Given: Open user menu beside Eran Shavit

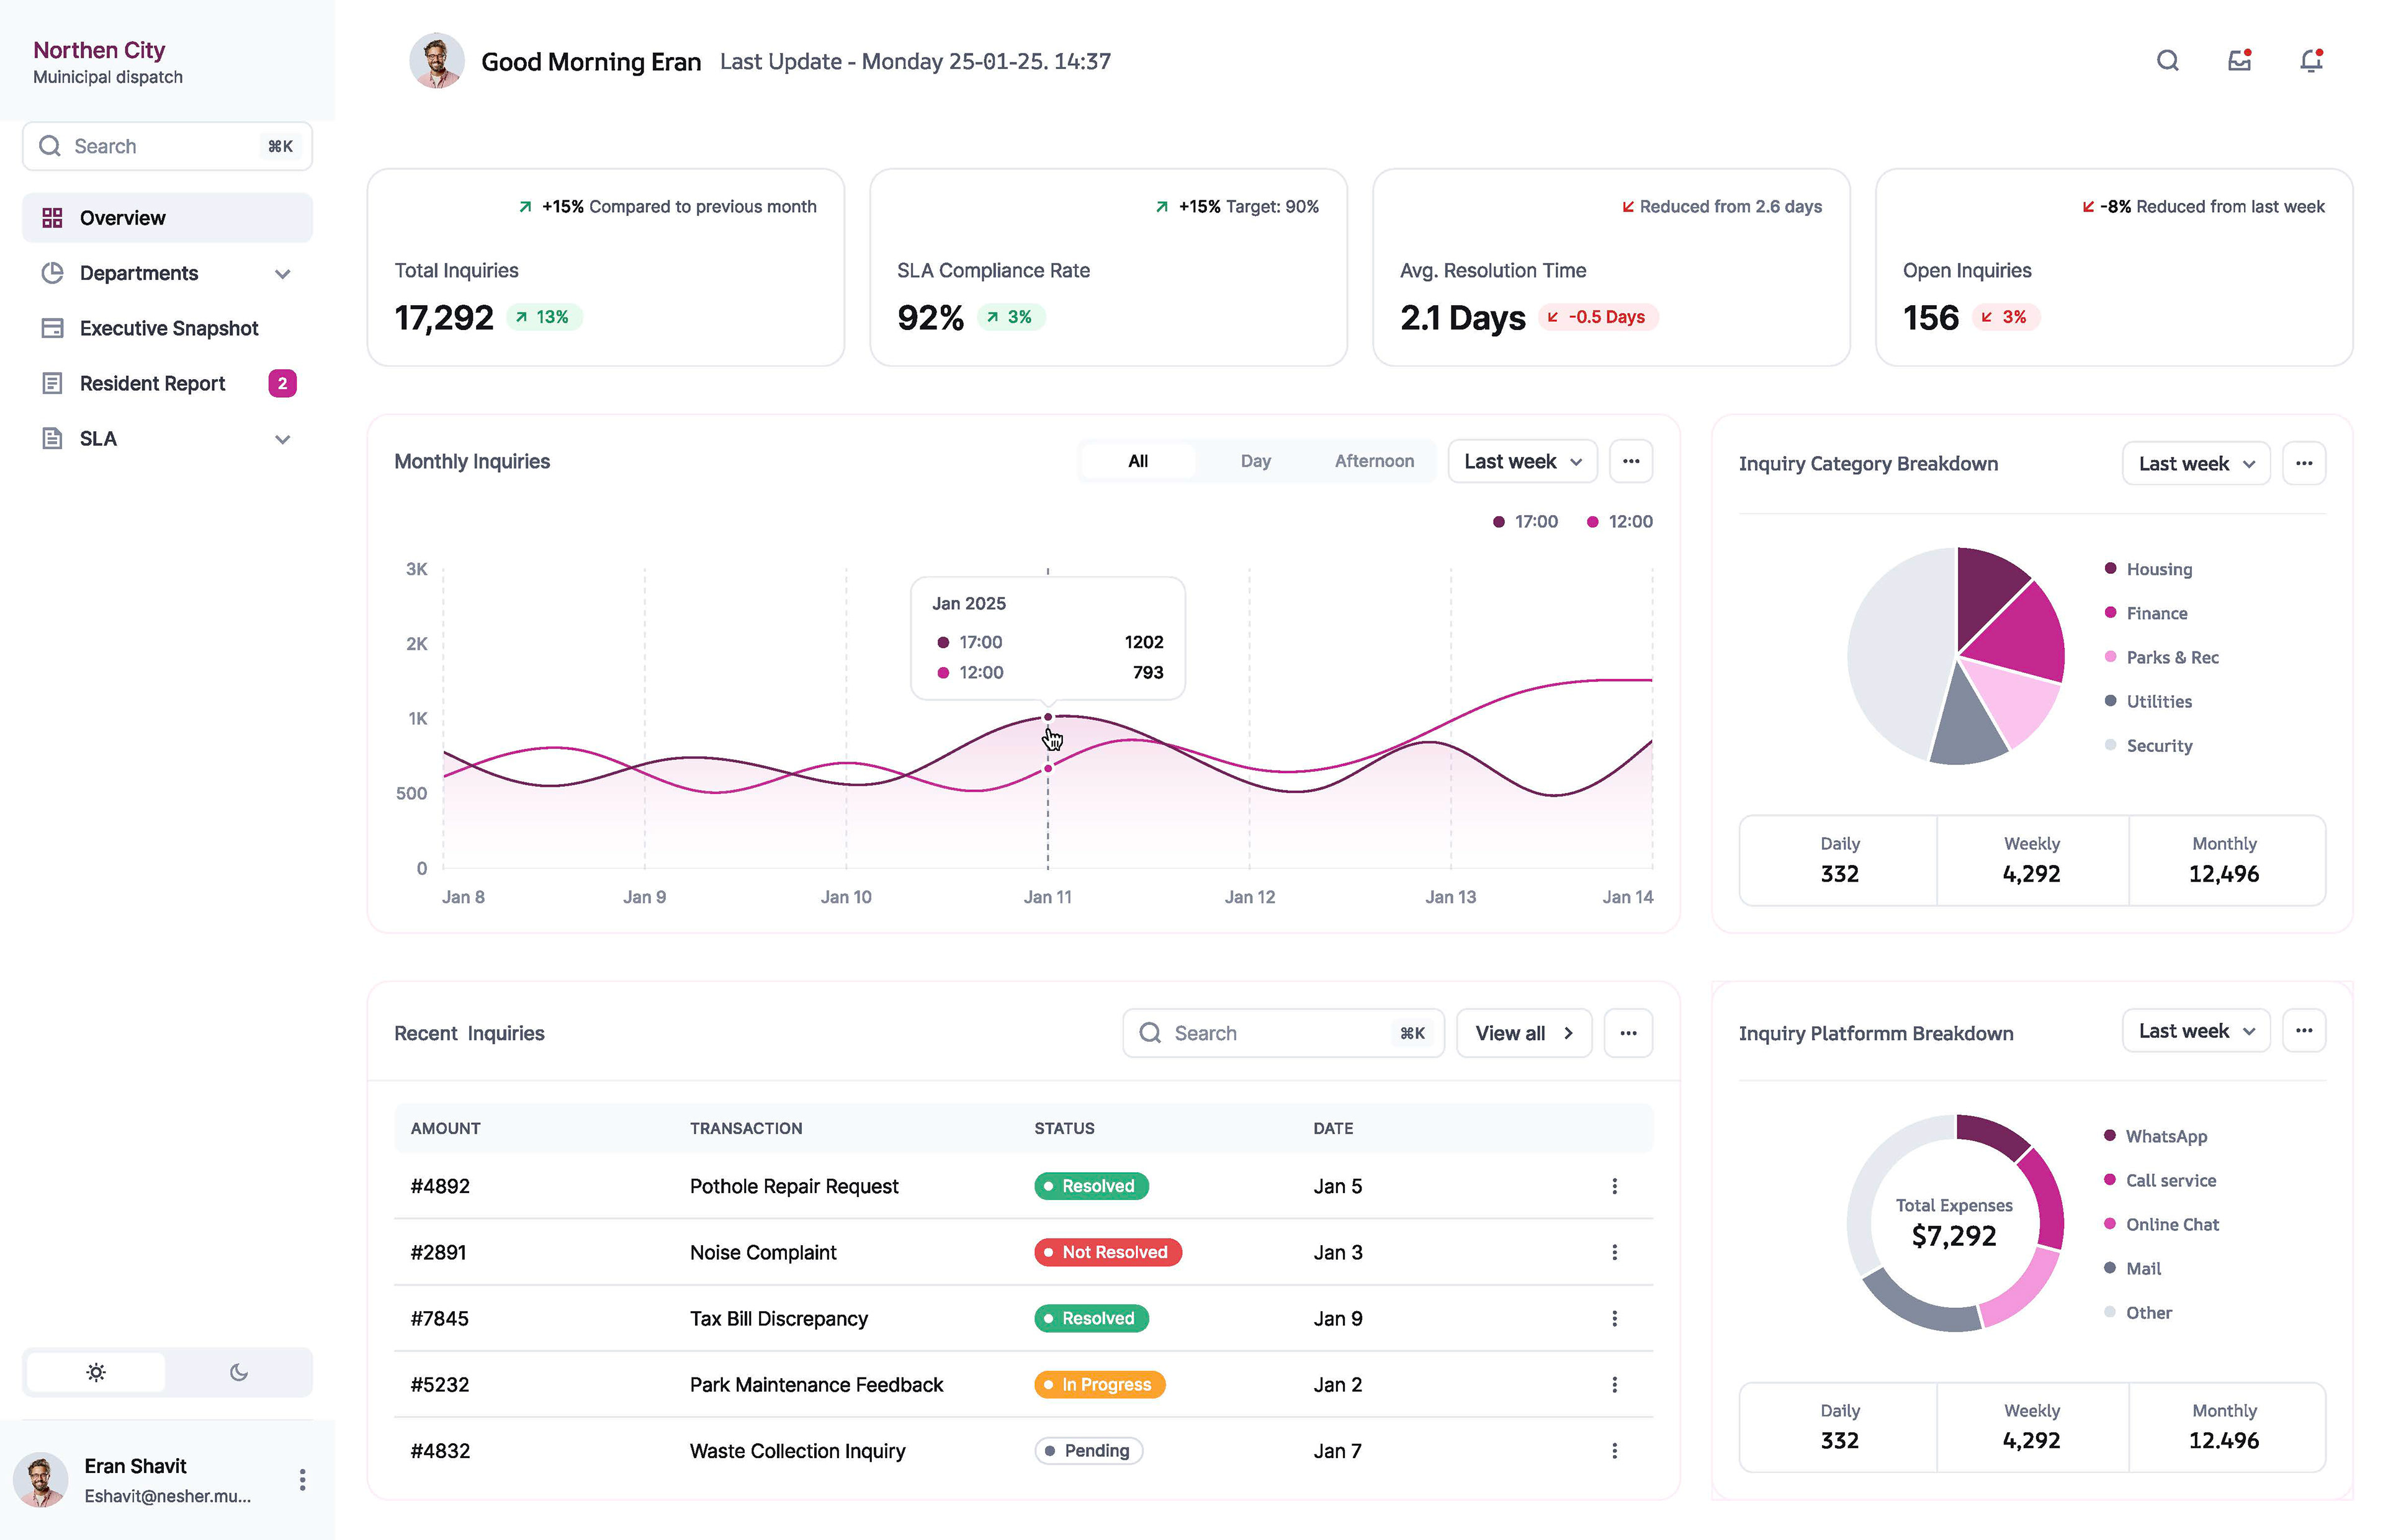Looking at the screenshot, I should 302,1480.
